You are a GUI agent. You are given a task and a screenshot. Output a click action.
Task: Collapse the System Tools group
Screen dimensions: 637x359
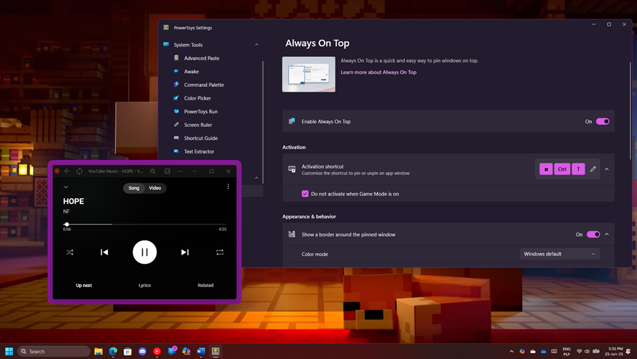point(256,44)
